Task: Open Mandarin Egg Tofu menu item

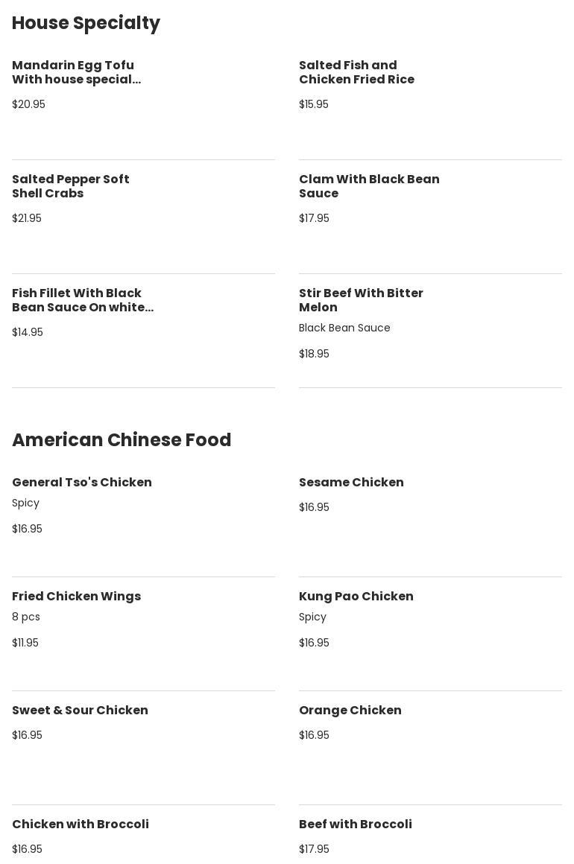Action: click(76, 72)
